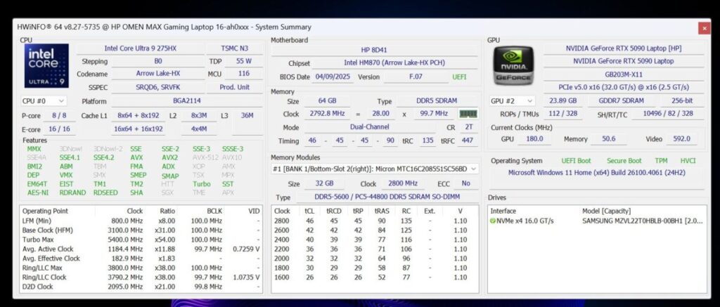
Task: Click the module size 32 GB field
Action: click(323, 183)
